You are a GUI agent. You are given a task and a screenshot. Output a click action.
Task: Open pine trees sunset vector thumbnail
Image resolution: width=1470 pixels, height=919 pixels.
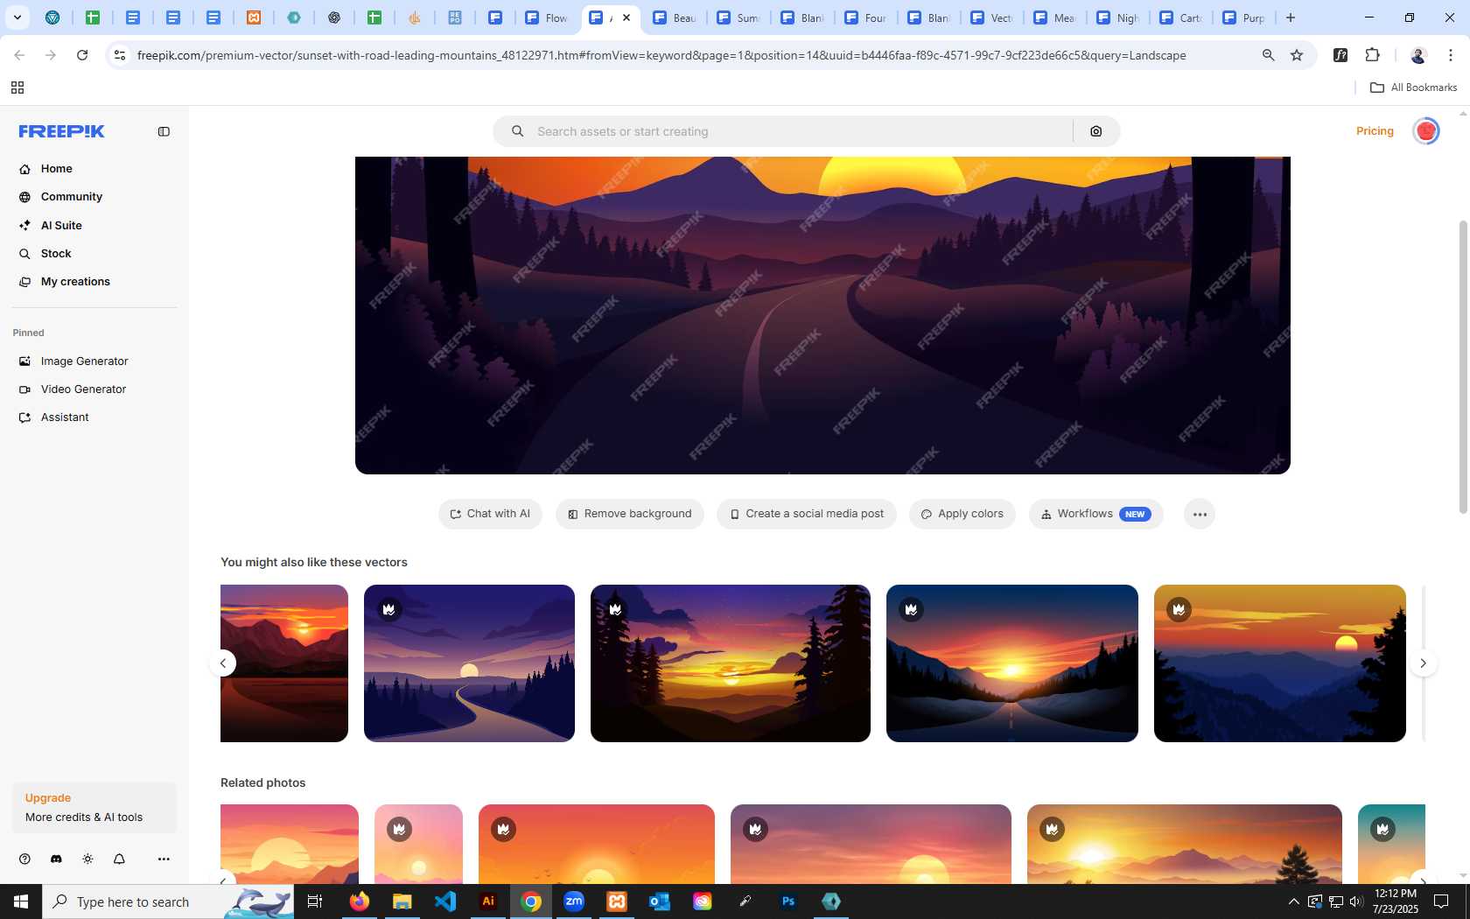(731, 663)
